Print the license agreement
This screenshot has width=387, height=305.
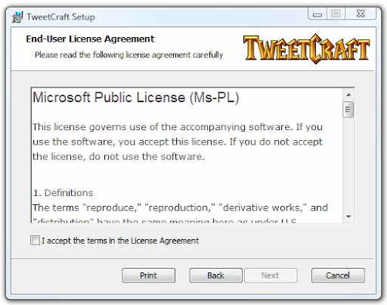(x=149, y=275)
